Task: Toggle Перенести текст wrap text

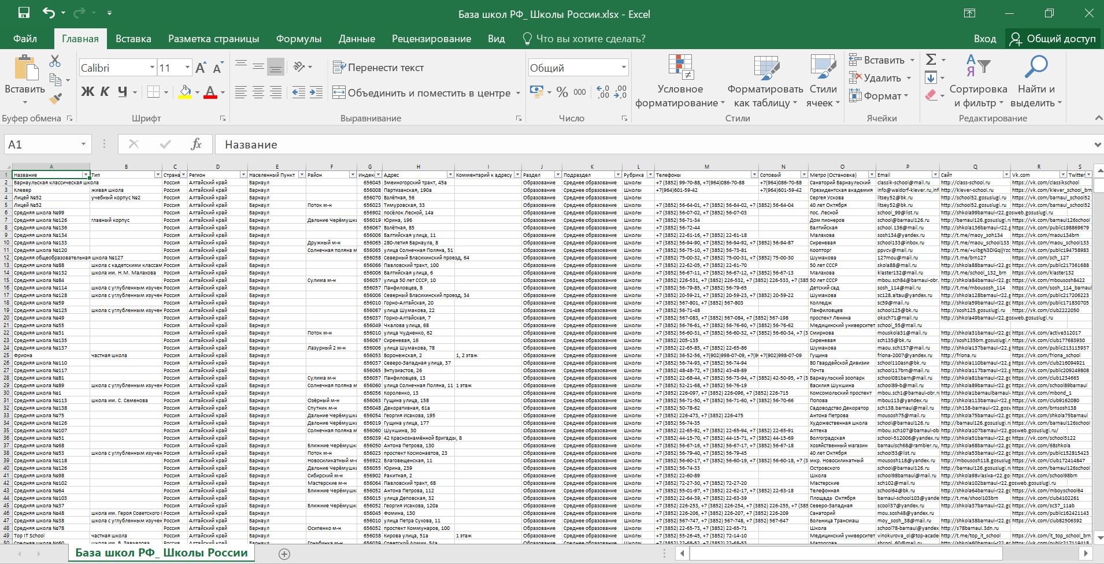Action: (x=379, y=68)
